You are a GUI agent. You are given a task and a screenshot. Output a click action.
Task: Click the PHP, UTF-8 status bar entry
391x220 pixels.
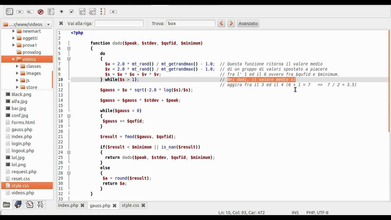click(317, 213)
